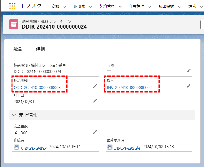The width and height of the screenshot is (204, 167).
Task: Toggle the 有効 checkbox
Action: [x=109, y=72]
